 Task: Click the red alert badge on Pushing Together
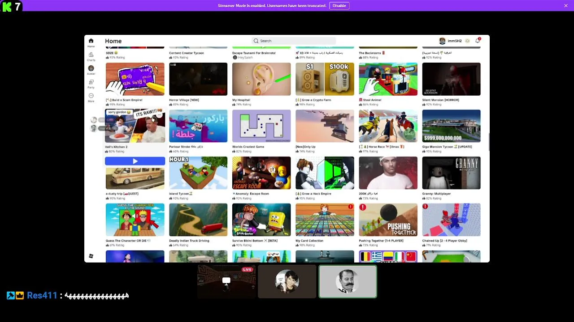click(362, 207)
